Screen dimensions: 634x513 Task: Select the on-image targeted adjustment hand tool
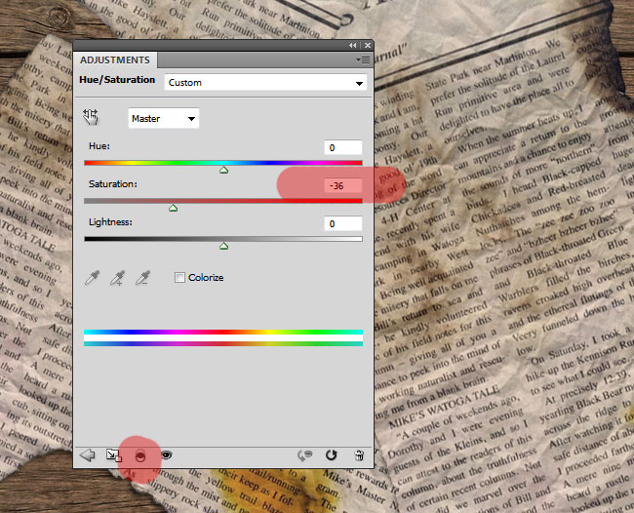[91, 117]
